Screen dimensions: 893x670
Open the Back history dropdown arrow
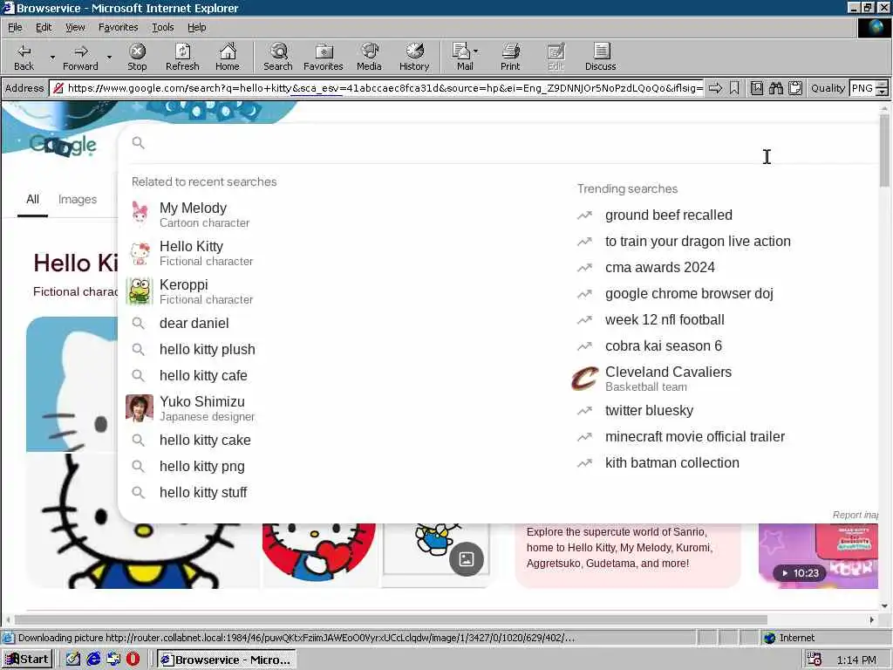[x=52, y=57]
